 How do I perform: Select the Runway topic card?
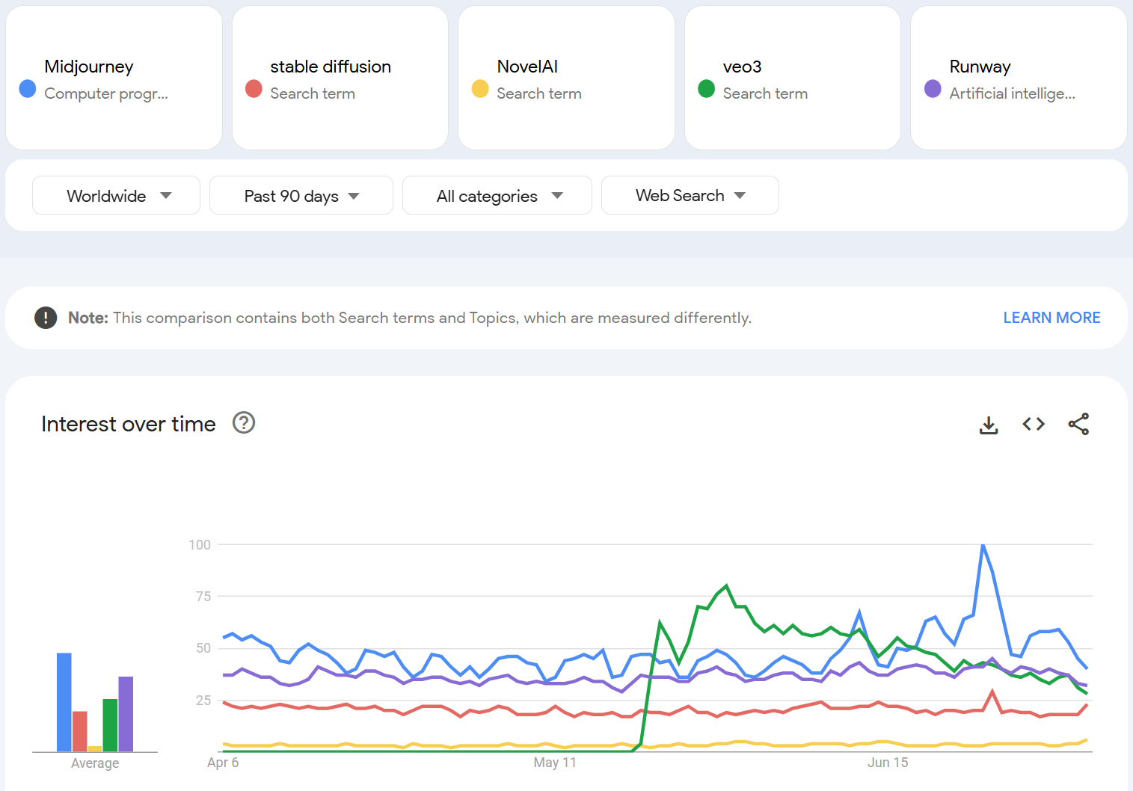pos(1018,79)
